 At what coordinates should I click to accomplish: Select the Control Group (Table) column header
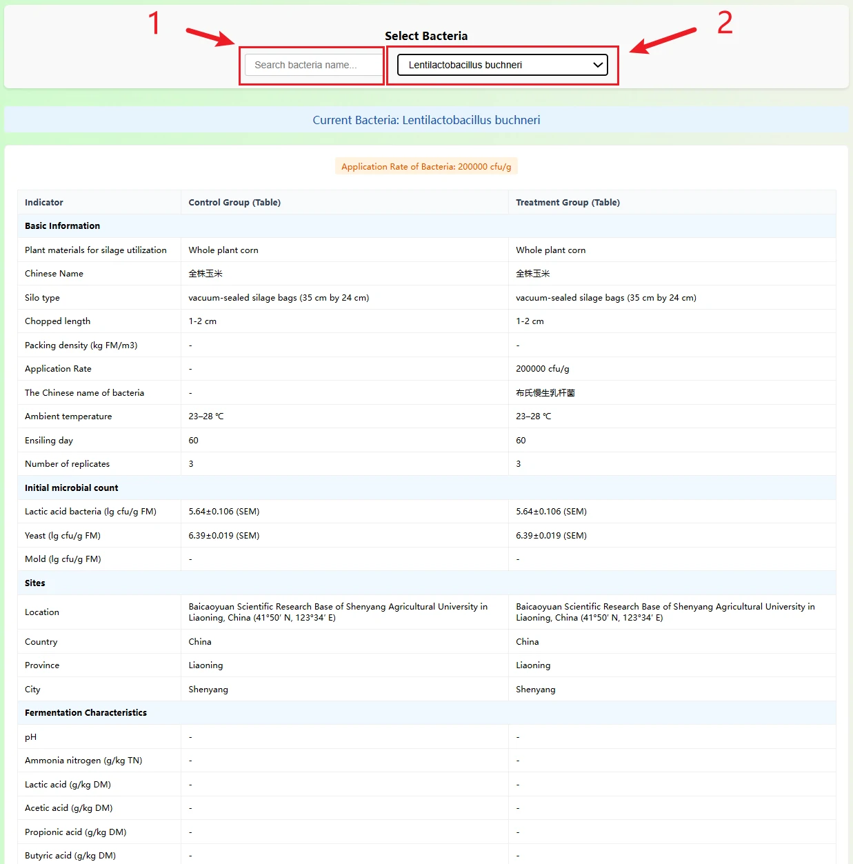(234, 203)
